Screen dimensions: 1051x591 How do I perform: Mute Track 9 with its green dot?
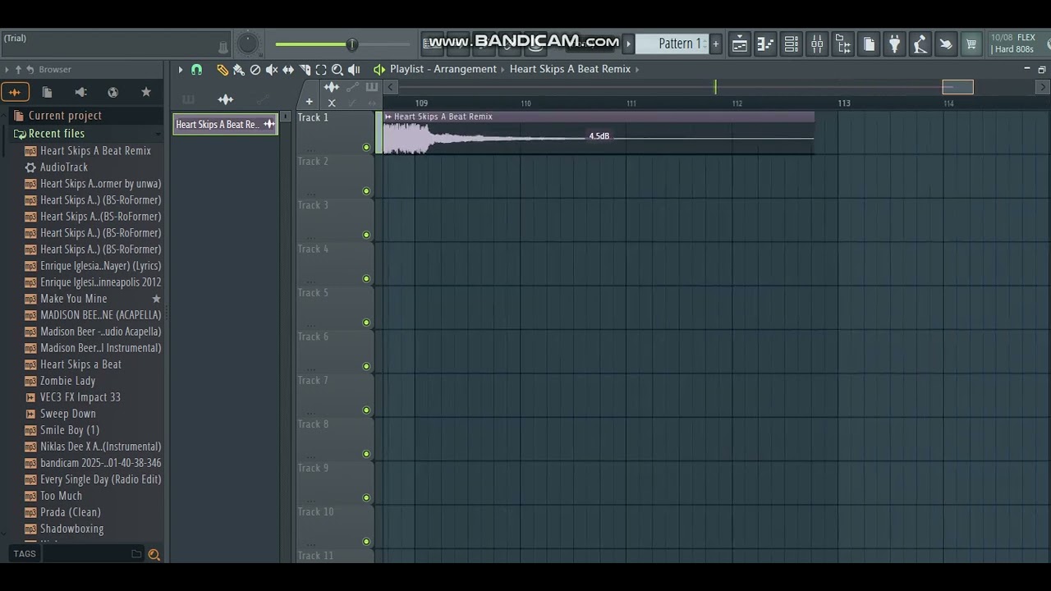(366, 497)
